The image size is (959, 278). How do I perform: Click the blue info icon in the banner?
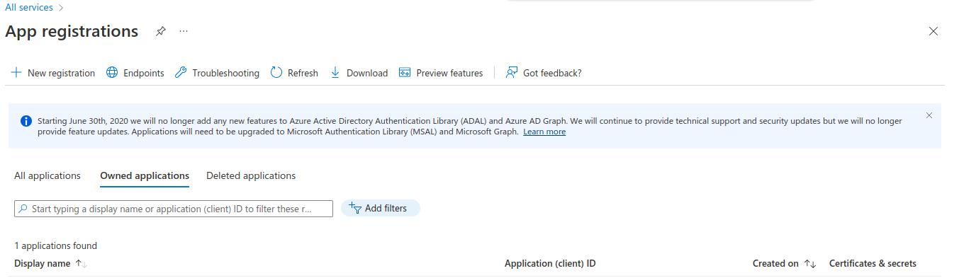pos(26,121)
